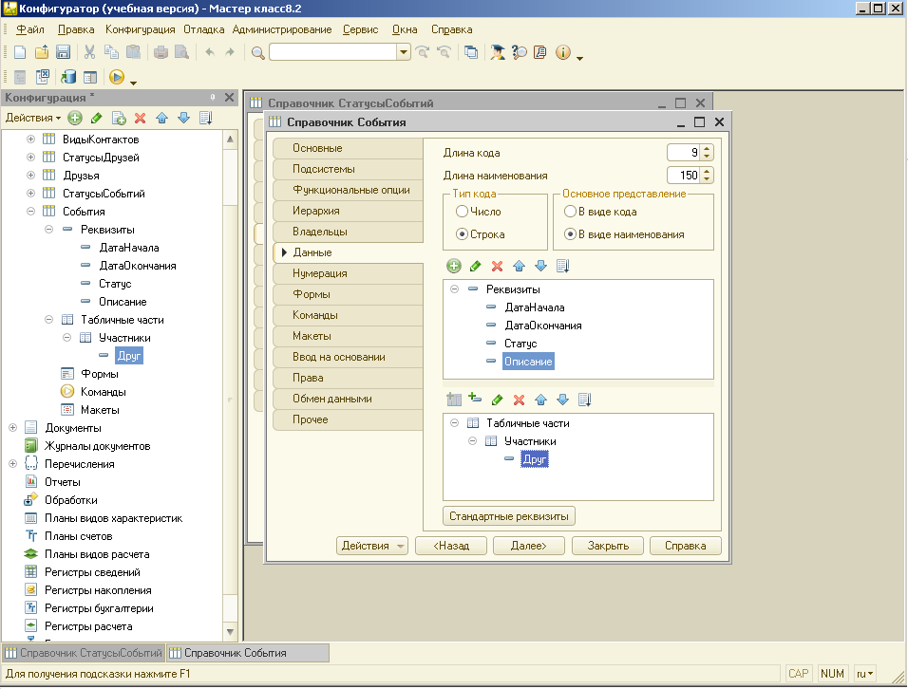Image resolution: width=908 pixels, height=689 pixels.
Task: Start debugging with the yellow play icon
Action: tap(117, 78)
